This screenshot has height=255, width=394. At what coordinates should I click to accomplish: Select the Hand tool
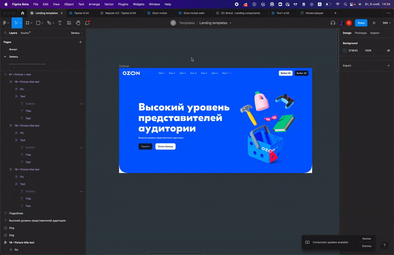78,23
